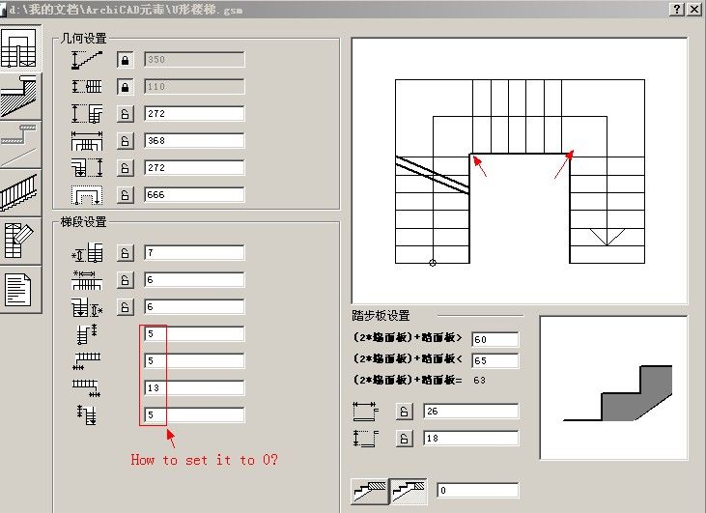Open the context help question mark button
Screen dimensions: 706x513
tap(677, 9)
